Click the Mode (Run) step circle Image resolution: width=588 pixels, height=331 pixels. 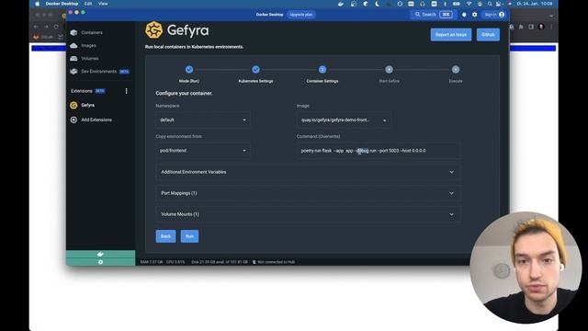coord(189,70)
